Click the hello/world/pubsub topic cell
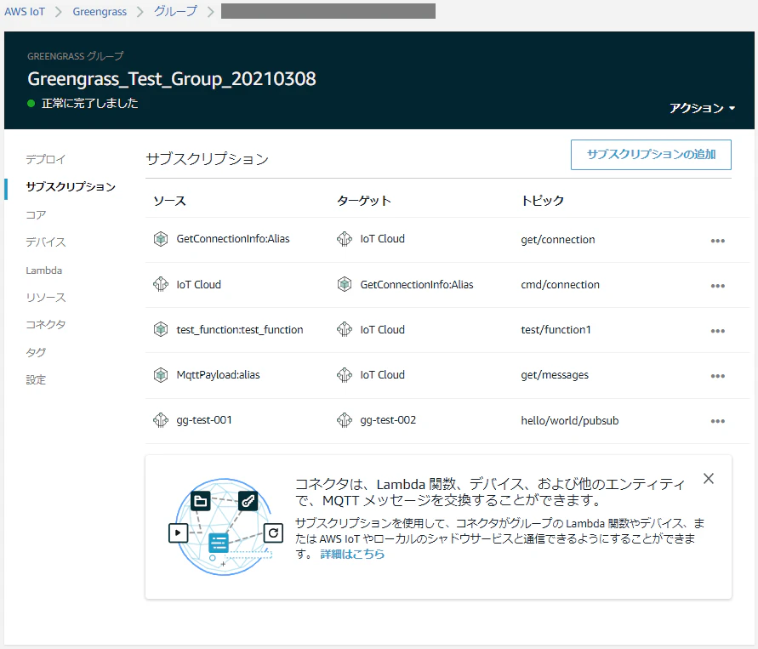 pos(570,420)
